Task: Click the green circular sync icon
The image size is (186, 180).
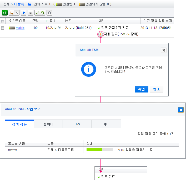Action: coord(42,13)
